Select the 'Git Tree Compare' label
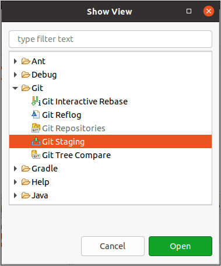221x266 pixels. click(x=76, y=155)
